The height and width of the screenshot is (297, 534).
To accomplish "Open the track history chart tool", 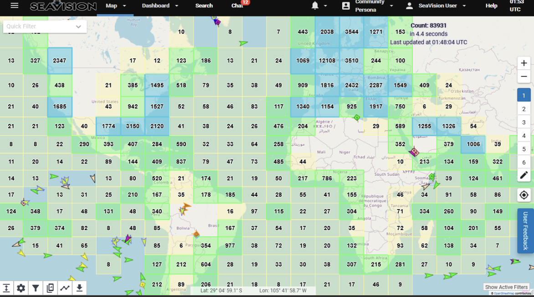I will (65, 288).
